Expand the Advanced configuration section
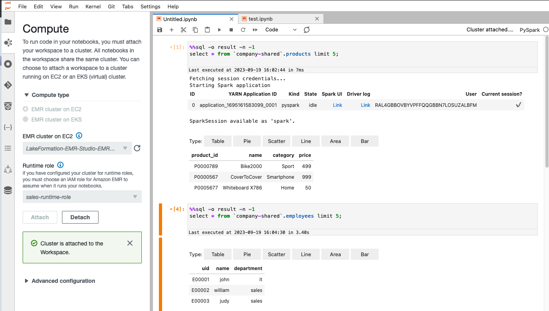549x311 pixels. click(60, 281)
